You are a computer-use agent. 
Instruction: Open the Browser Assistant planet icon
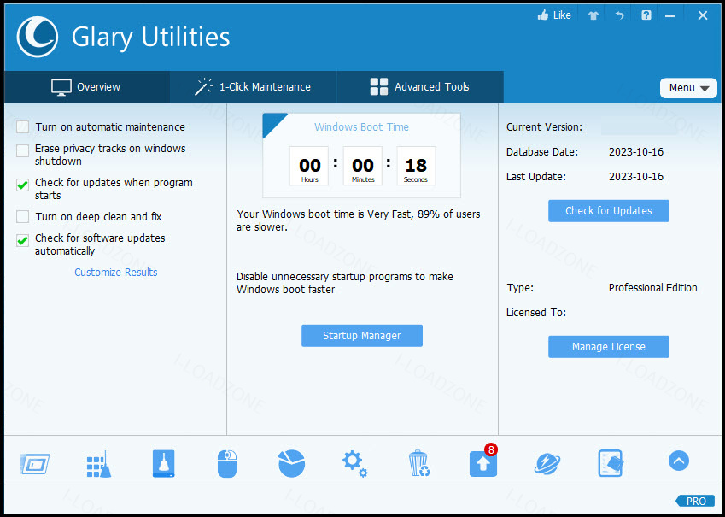tap(547, 463)
